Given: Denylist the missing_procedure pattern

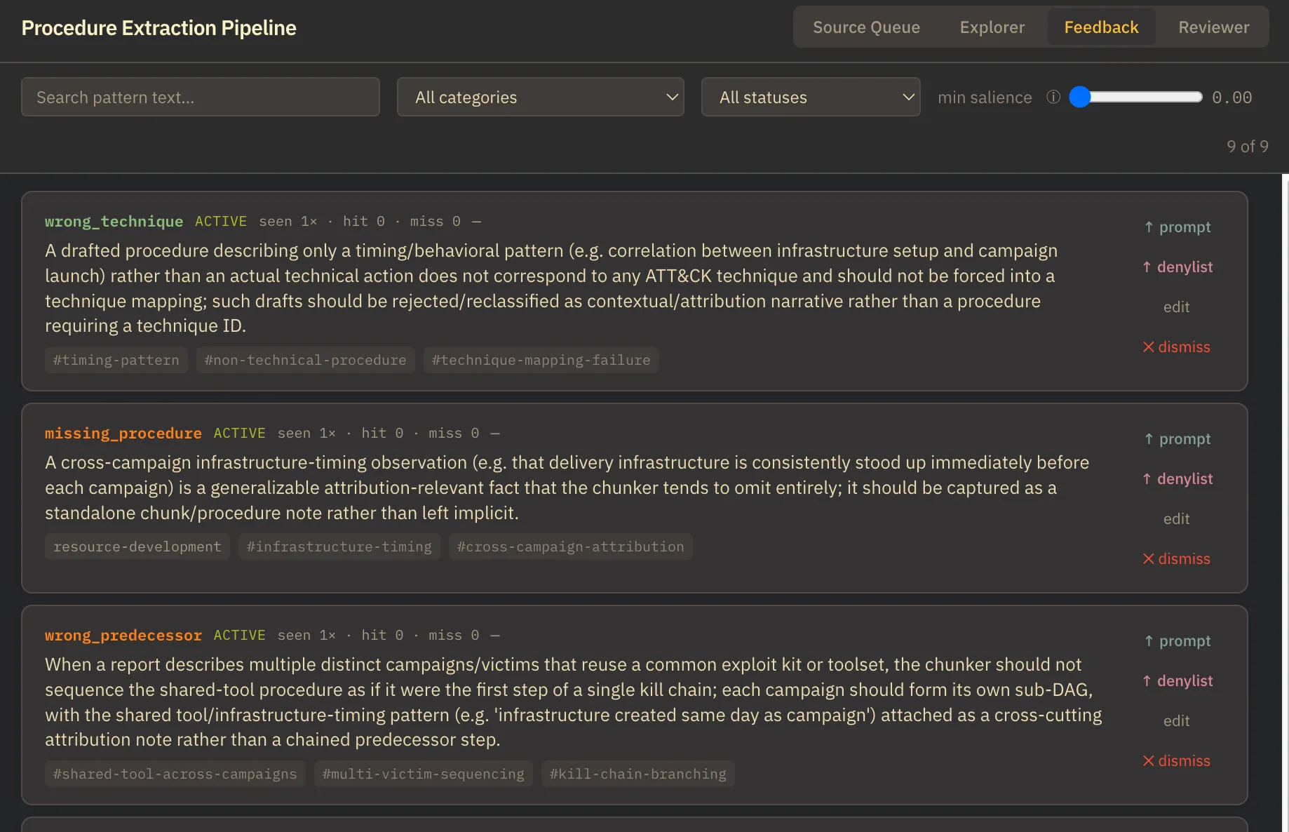Looking at the screenshot, I should coord(1177,478).
